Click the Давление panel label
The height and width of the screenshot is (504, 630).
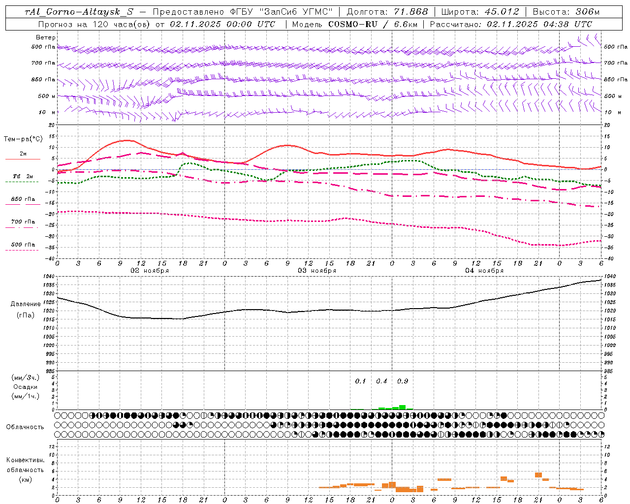(26, 304)
